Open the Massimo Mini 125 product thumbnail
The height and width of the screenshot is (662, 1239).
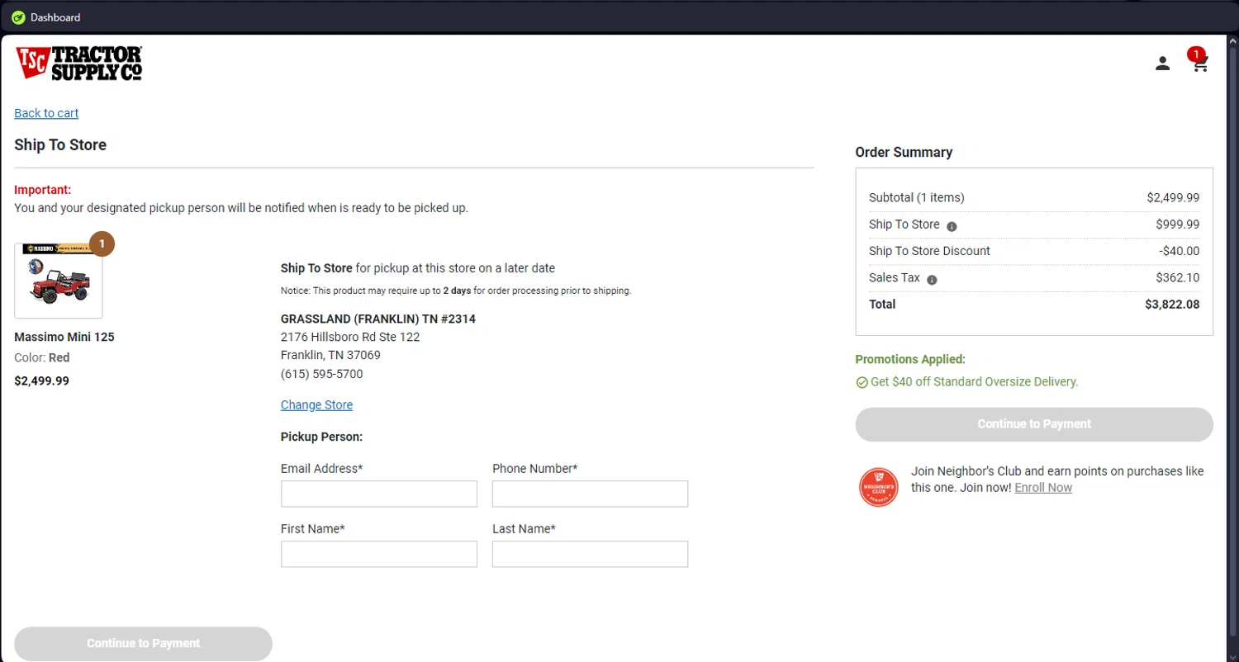click(x=59, y=281)
